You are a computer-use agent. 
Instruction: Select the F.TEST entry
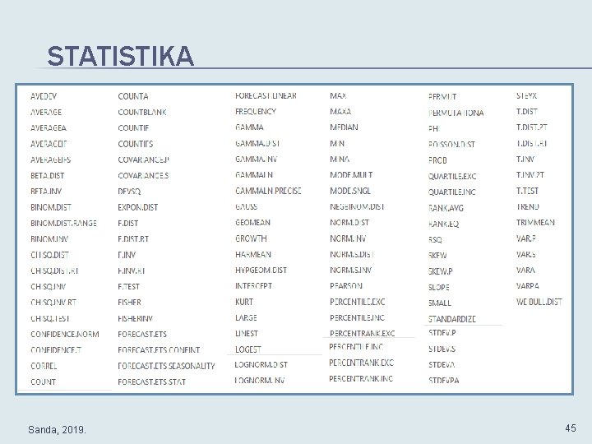pyautogui.click(x=129, y=287)
